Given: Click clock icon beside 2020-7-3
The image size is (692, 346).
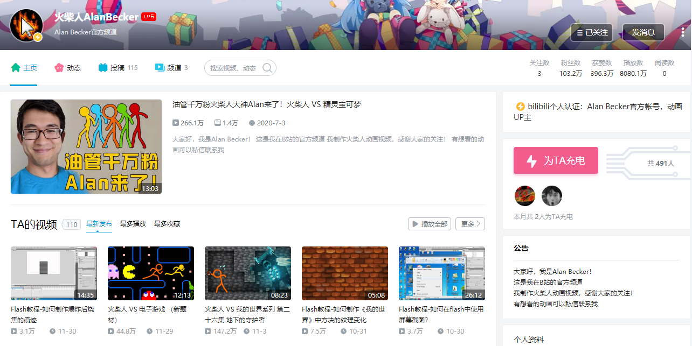Looking at the screenshot, I should 252,123.
